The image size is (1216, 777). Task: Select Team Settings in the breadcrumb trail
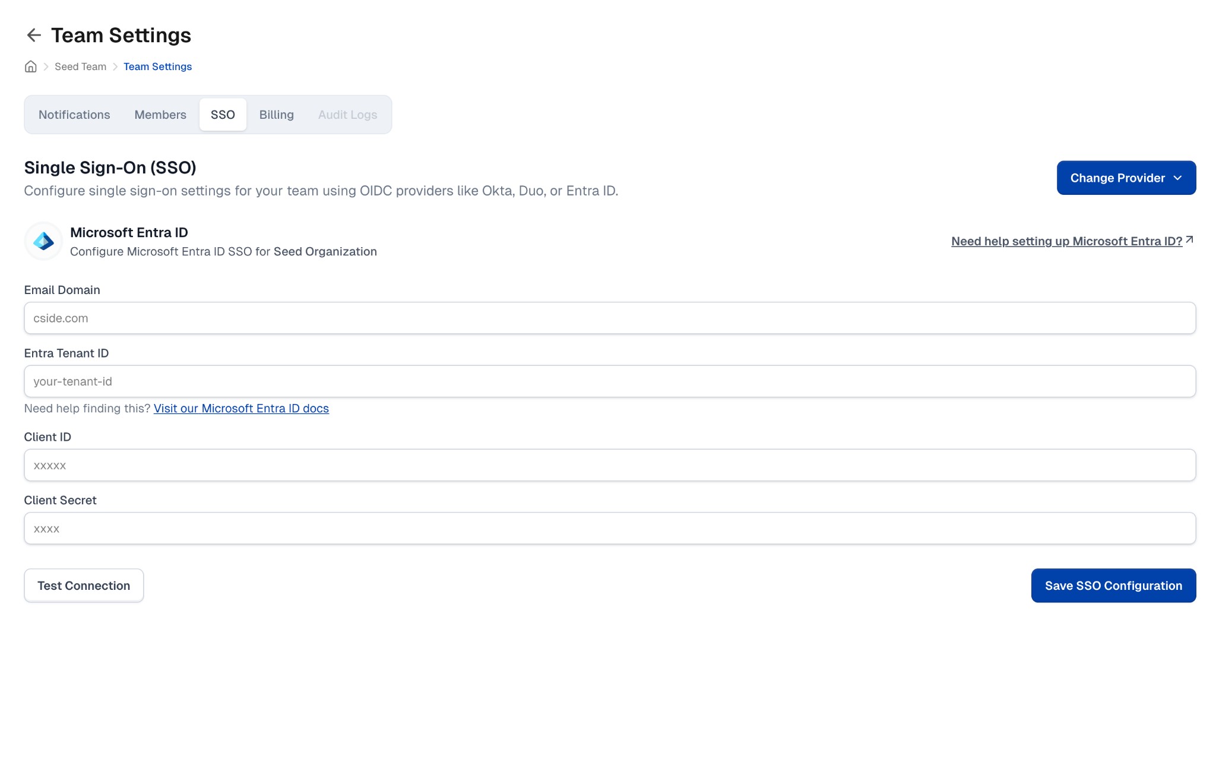click(157, 66)
